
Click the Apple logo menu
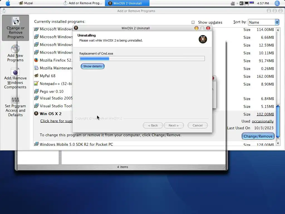pos(8,3)
